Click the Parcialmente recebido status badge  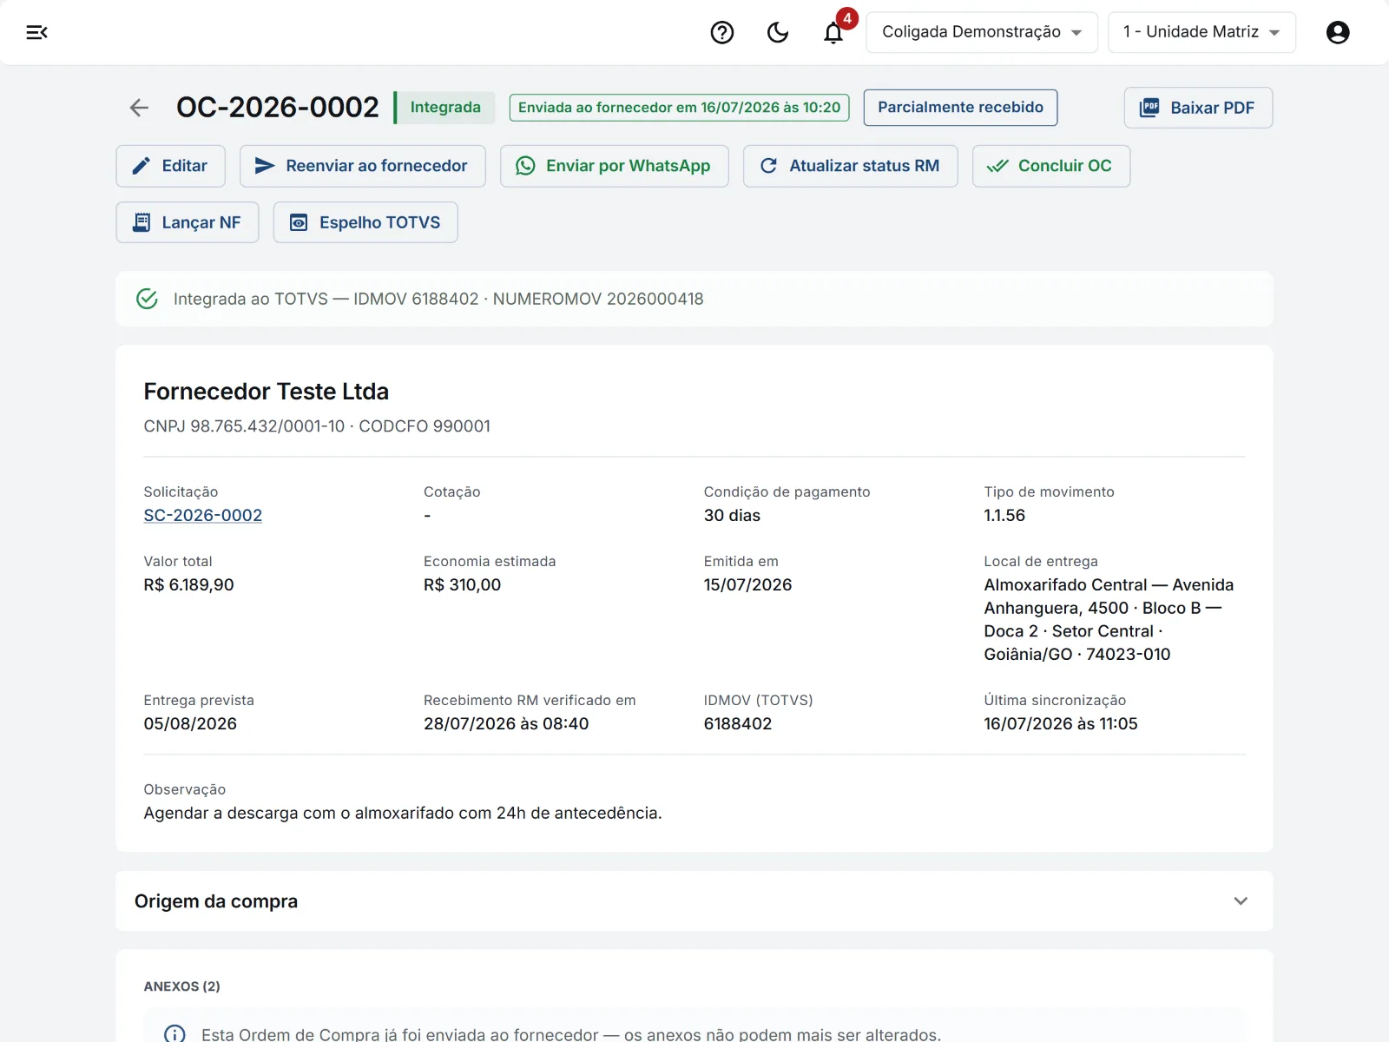tap(960, 108)
